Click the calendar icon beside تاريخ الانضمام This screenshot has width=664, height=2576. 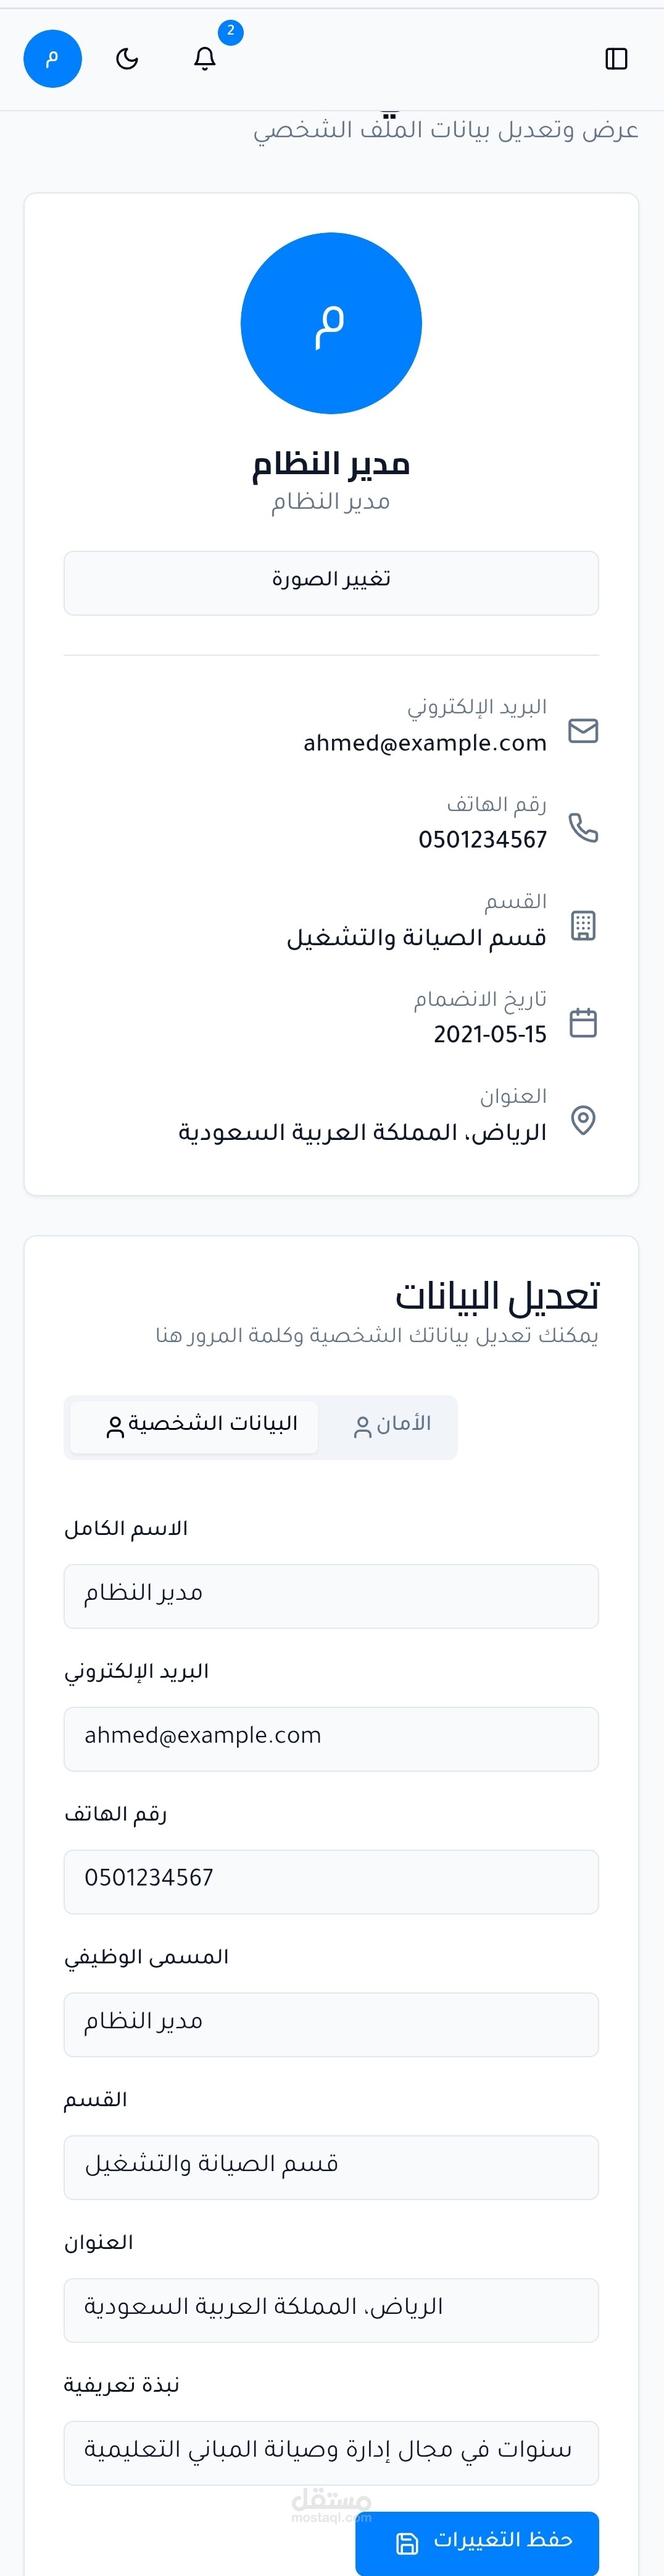(x=582, y=1022)
